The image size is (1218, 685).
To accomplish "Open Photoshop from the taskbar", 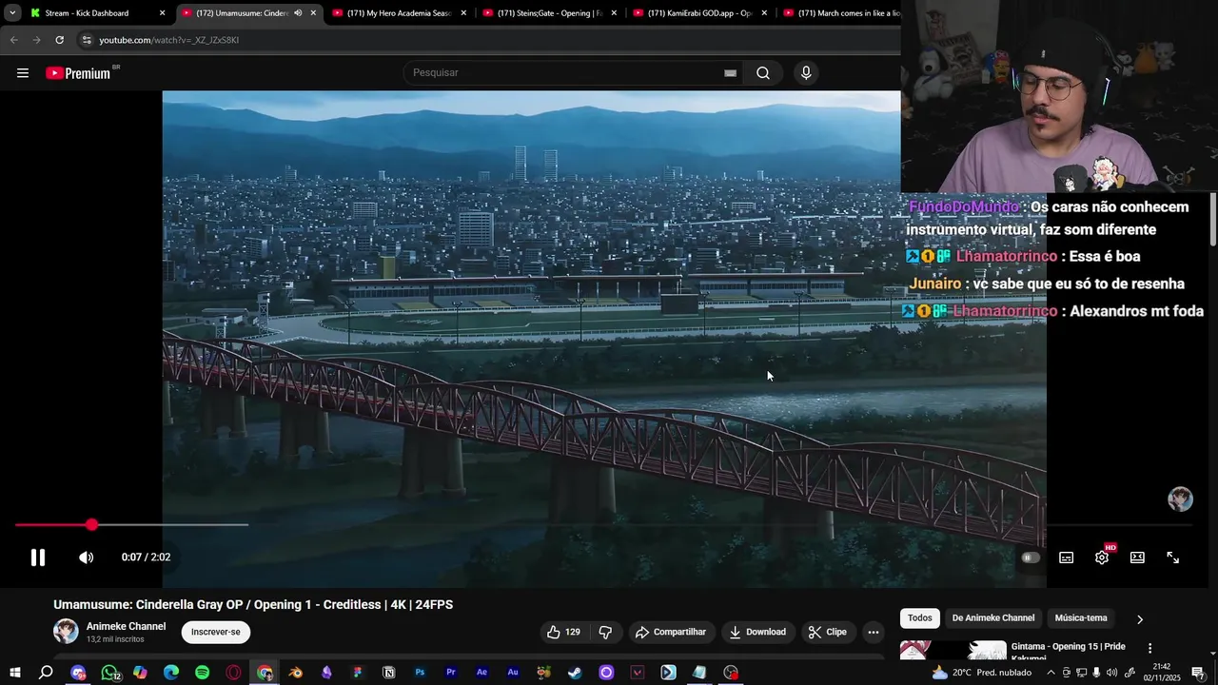I will pos(420,673).
